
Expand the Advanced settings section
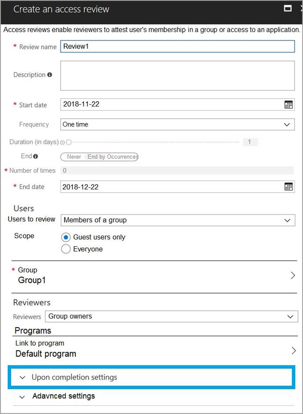tap(63, 396)
